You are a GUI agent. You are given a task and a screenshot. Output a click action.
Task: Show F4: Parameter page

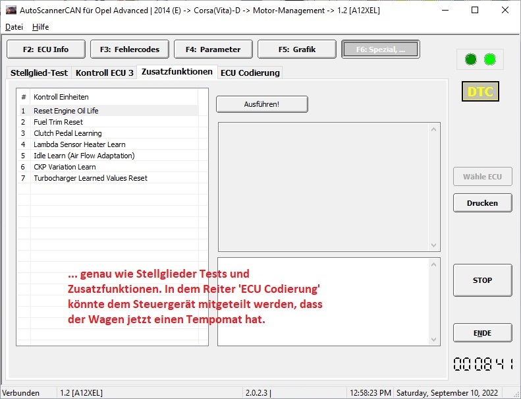click(x=213, y=49)
